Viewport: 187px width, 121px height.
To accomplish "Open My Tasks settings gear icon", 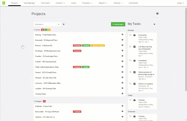I will pyautogui.click(x=154, y=24).
